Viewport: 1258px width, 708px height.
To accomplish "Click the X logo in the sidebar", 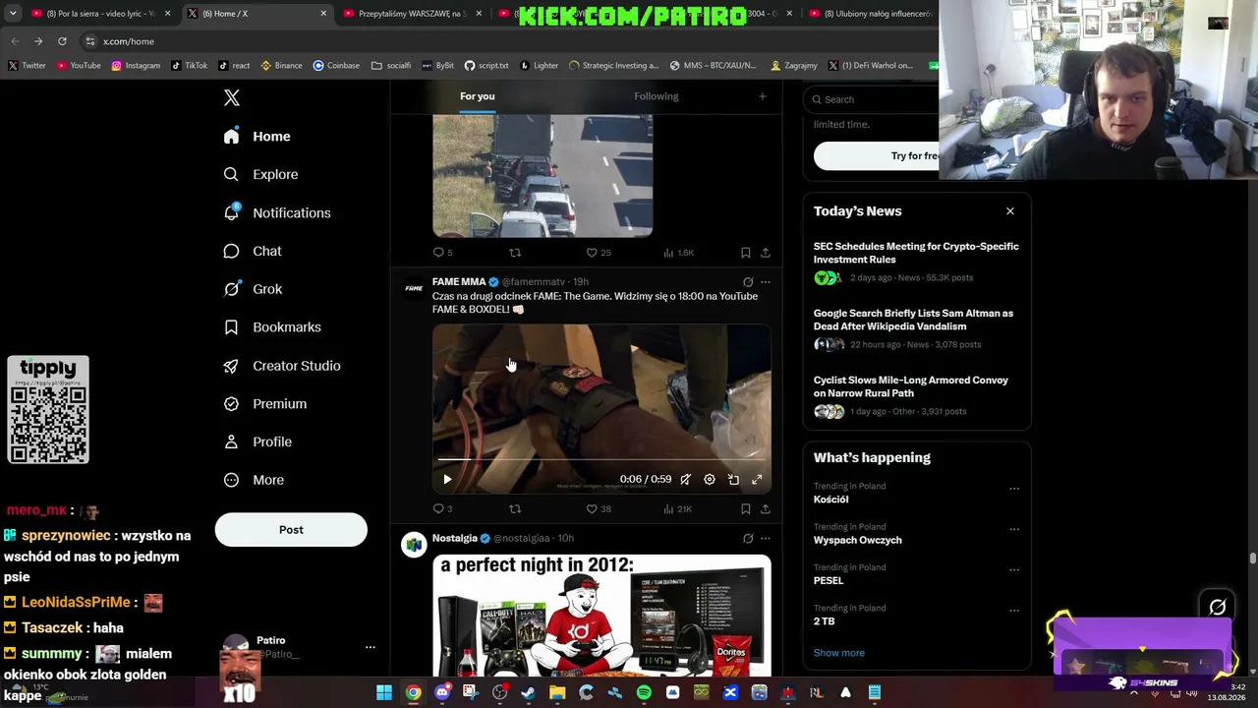I will (x=232, y=97).
